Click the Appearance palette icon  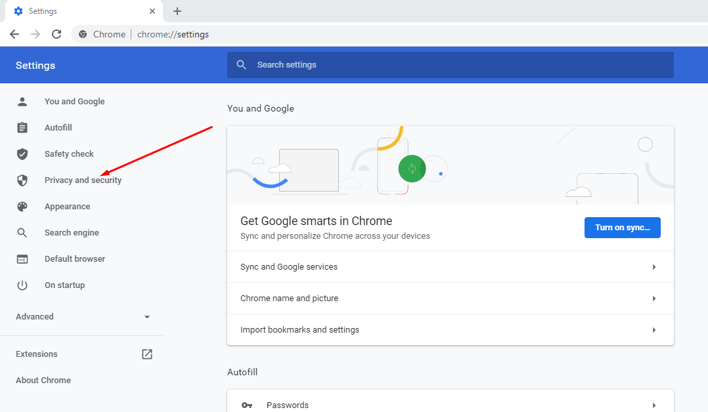[x=22, y=206]
